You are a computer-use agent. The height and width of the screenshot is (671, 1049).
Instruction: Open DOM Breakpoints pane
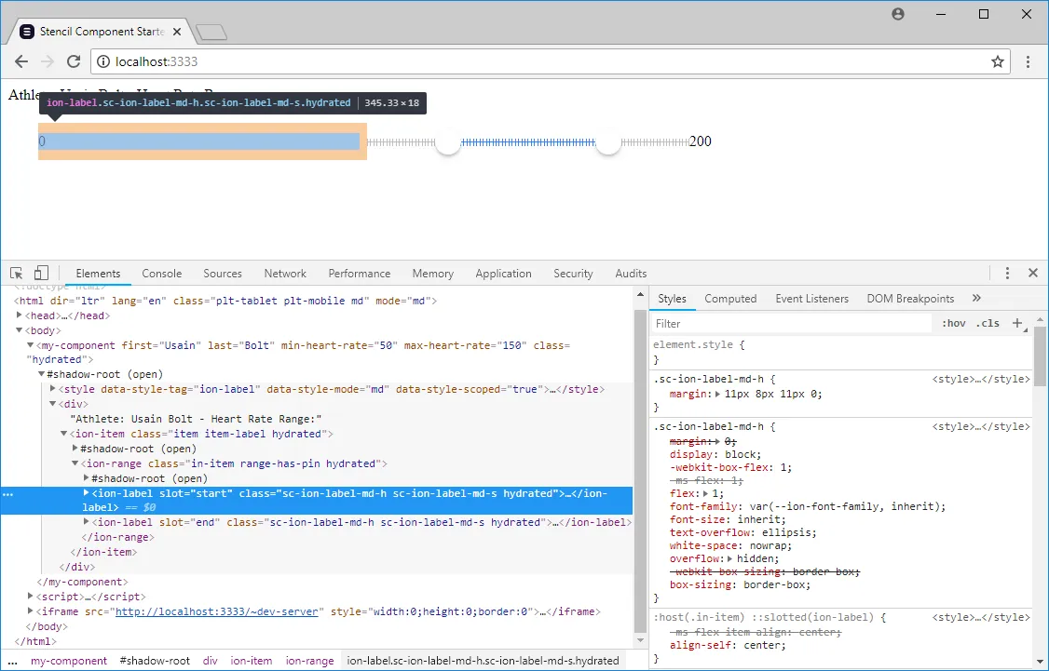[x=910, y=299]
